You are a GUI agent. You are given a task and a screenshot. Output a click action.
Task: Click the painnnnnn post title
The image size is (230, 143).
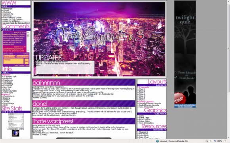click(x=46, y=83)
